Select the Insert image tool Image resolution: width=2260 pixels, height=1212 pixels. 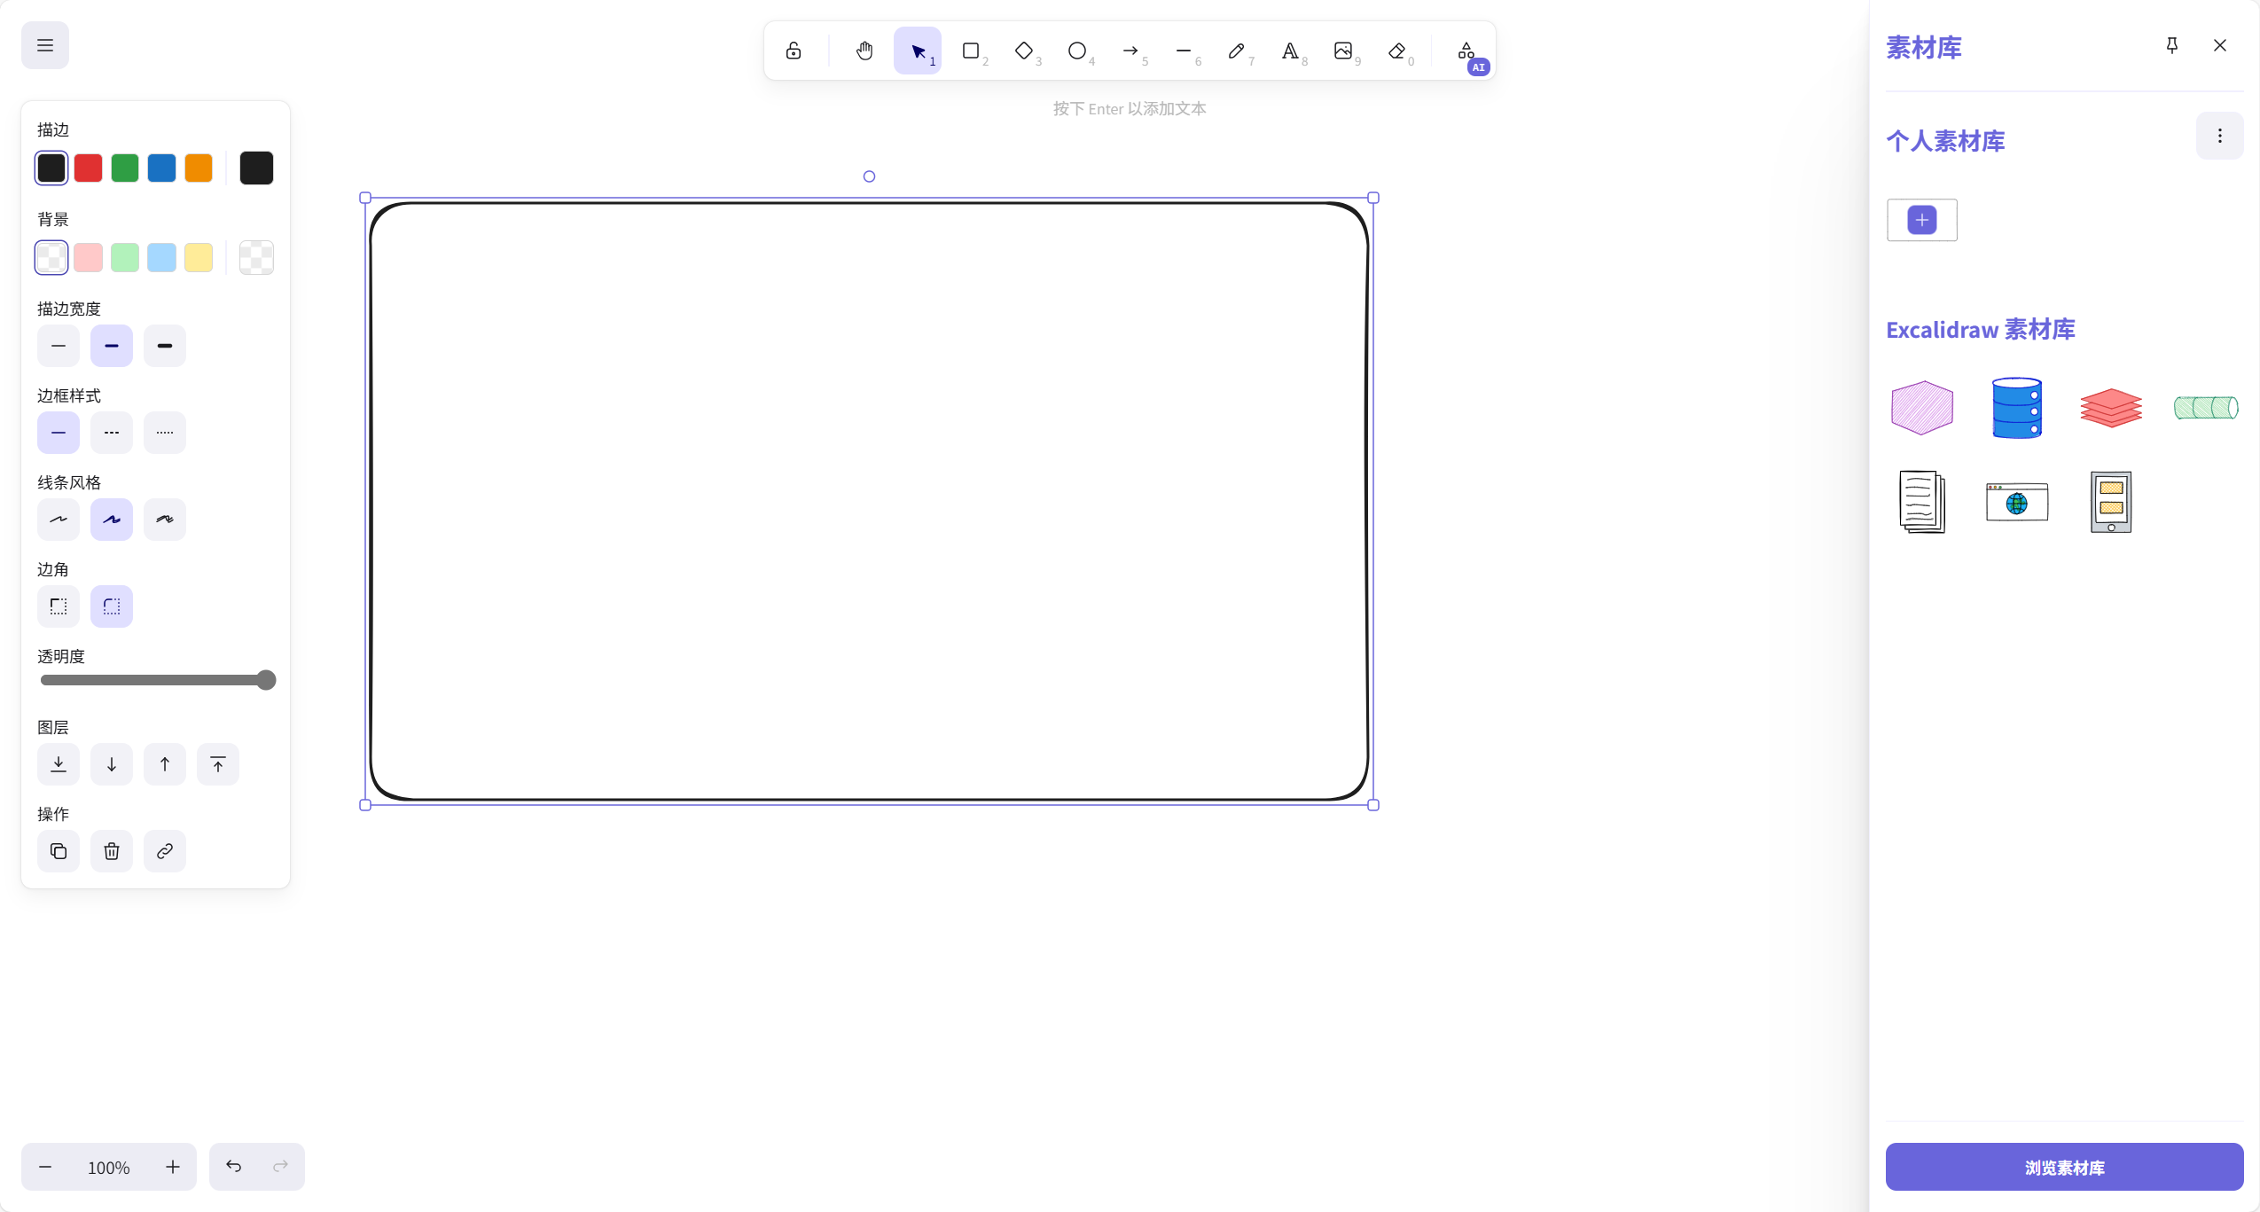[1343, 51]
